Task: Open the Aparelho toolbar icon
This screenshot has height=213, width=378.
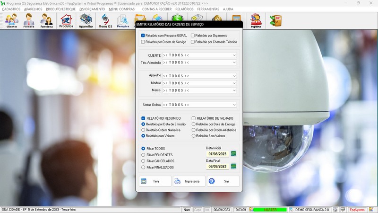Action: coord(86,21)
